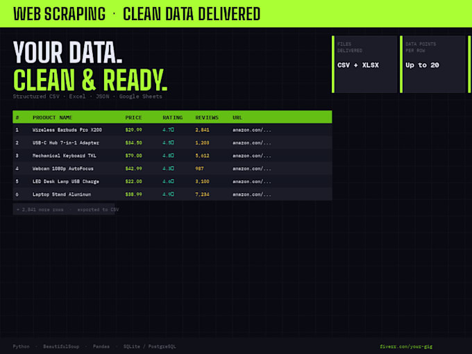Viewport: 472px width, 354px height.
Task: Click the CSV + XLSX files delivered card
Action: [x=364, y=64]
